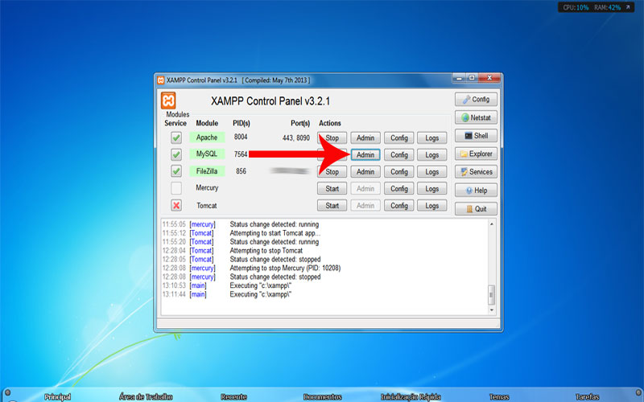Toggle the FileZilla service checkbox
The image size is (644, 402).
[176, 171]
